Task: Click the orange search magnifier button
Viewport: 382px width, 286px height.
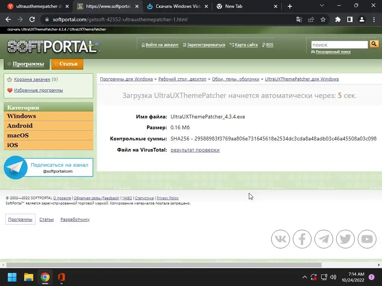Action: click(374, 44)
